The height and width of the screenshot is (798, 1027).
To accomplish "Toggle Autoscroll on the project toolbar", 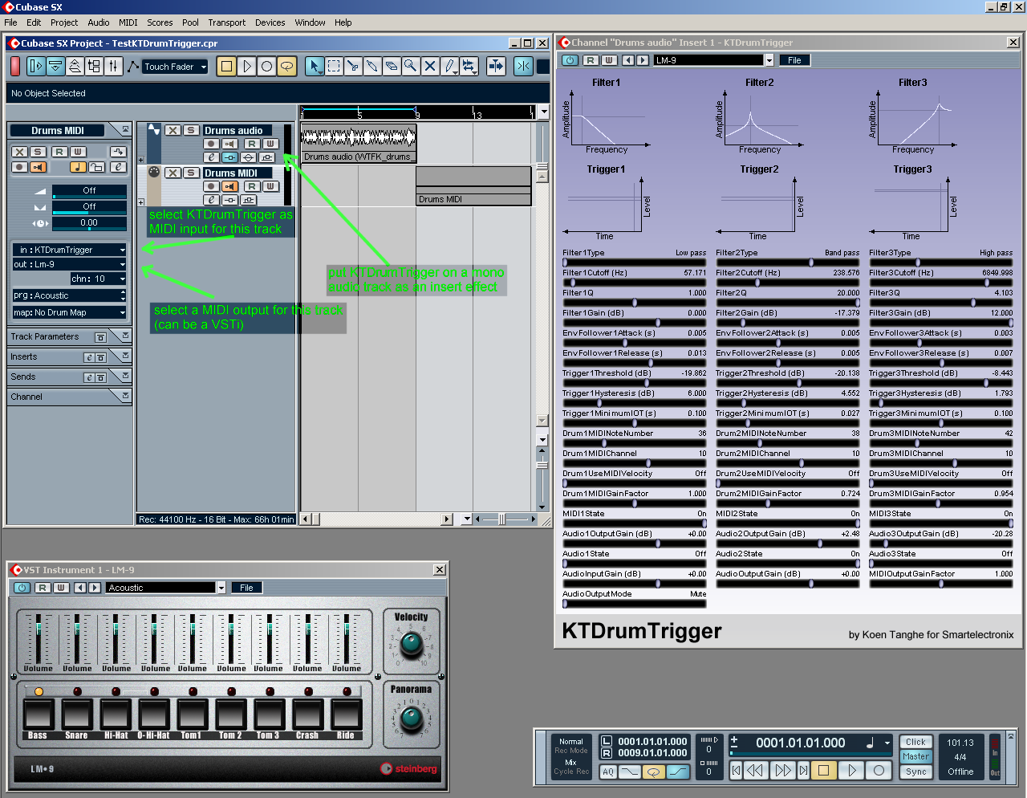I will point(497,67).
